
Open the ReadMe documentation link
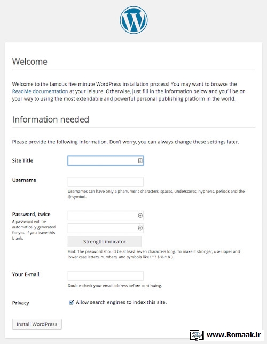[40, 91]
